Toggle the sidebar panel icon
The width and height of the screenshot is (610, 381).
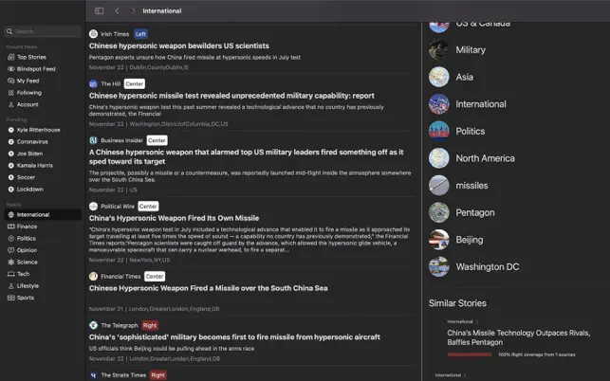pos(100,10)
